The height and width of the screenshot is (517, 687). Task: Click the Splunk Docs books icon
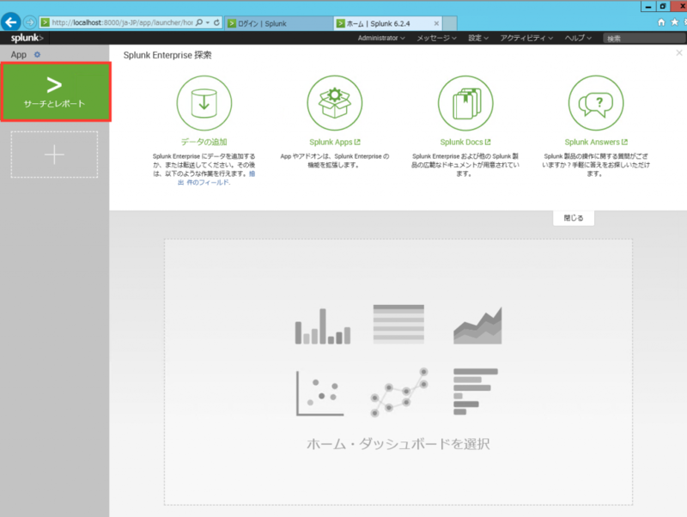point(465,103)
